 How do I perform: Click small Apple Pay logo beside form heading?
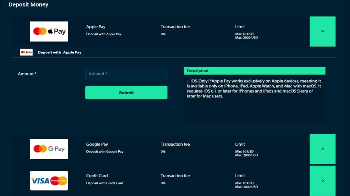[x=26, y=52]
